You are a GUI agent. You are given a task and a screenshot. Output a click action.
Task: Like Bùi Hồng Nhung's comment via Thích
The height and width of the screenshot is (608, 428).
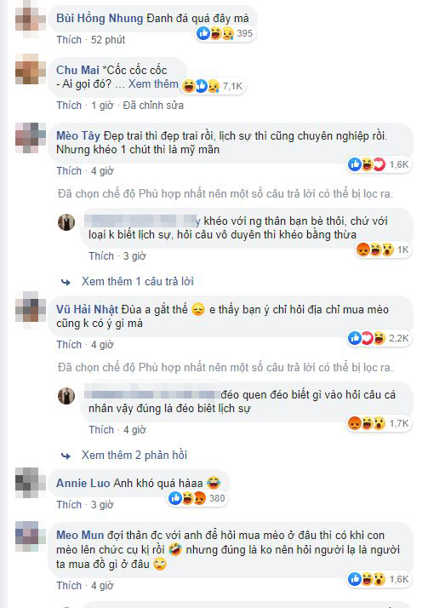point(69,40)
